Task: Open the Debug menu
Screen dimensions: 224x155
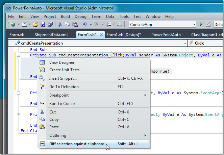Action: 80,17
